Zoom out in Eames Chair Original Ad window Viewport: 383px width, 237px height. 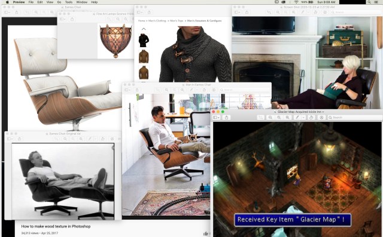pos(65,139)
